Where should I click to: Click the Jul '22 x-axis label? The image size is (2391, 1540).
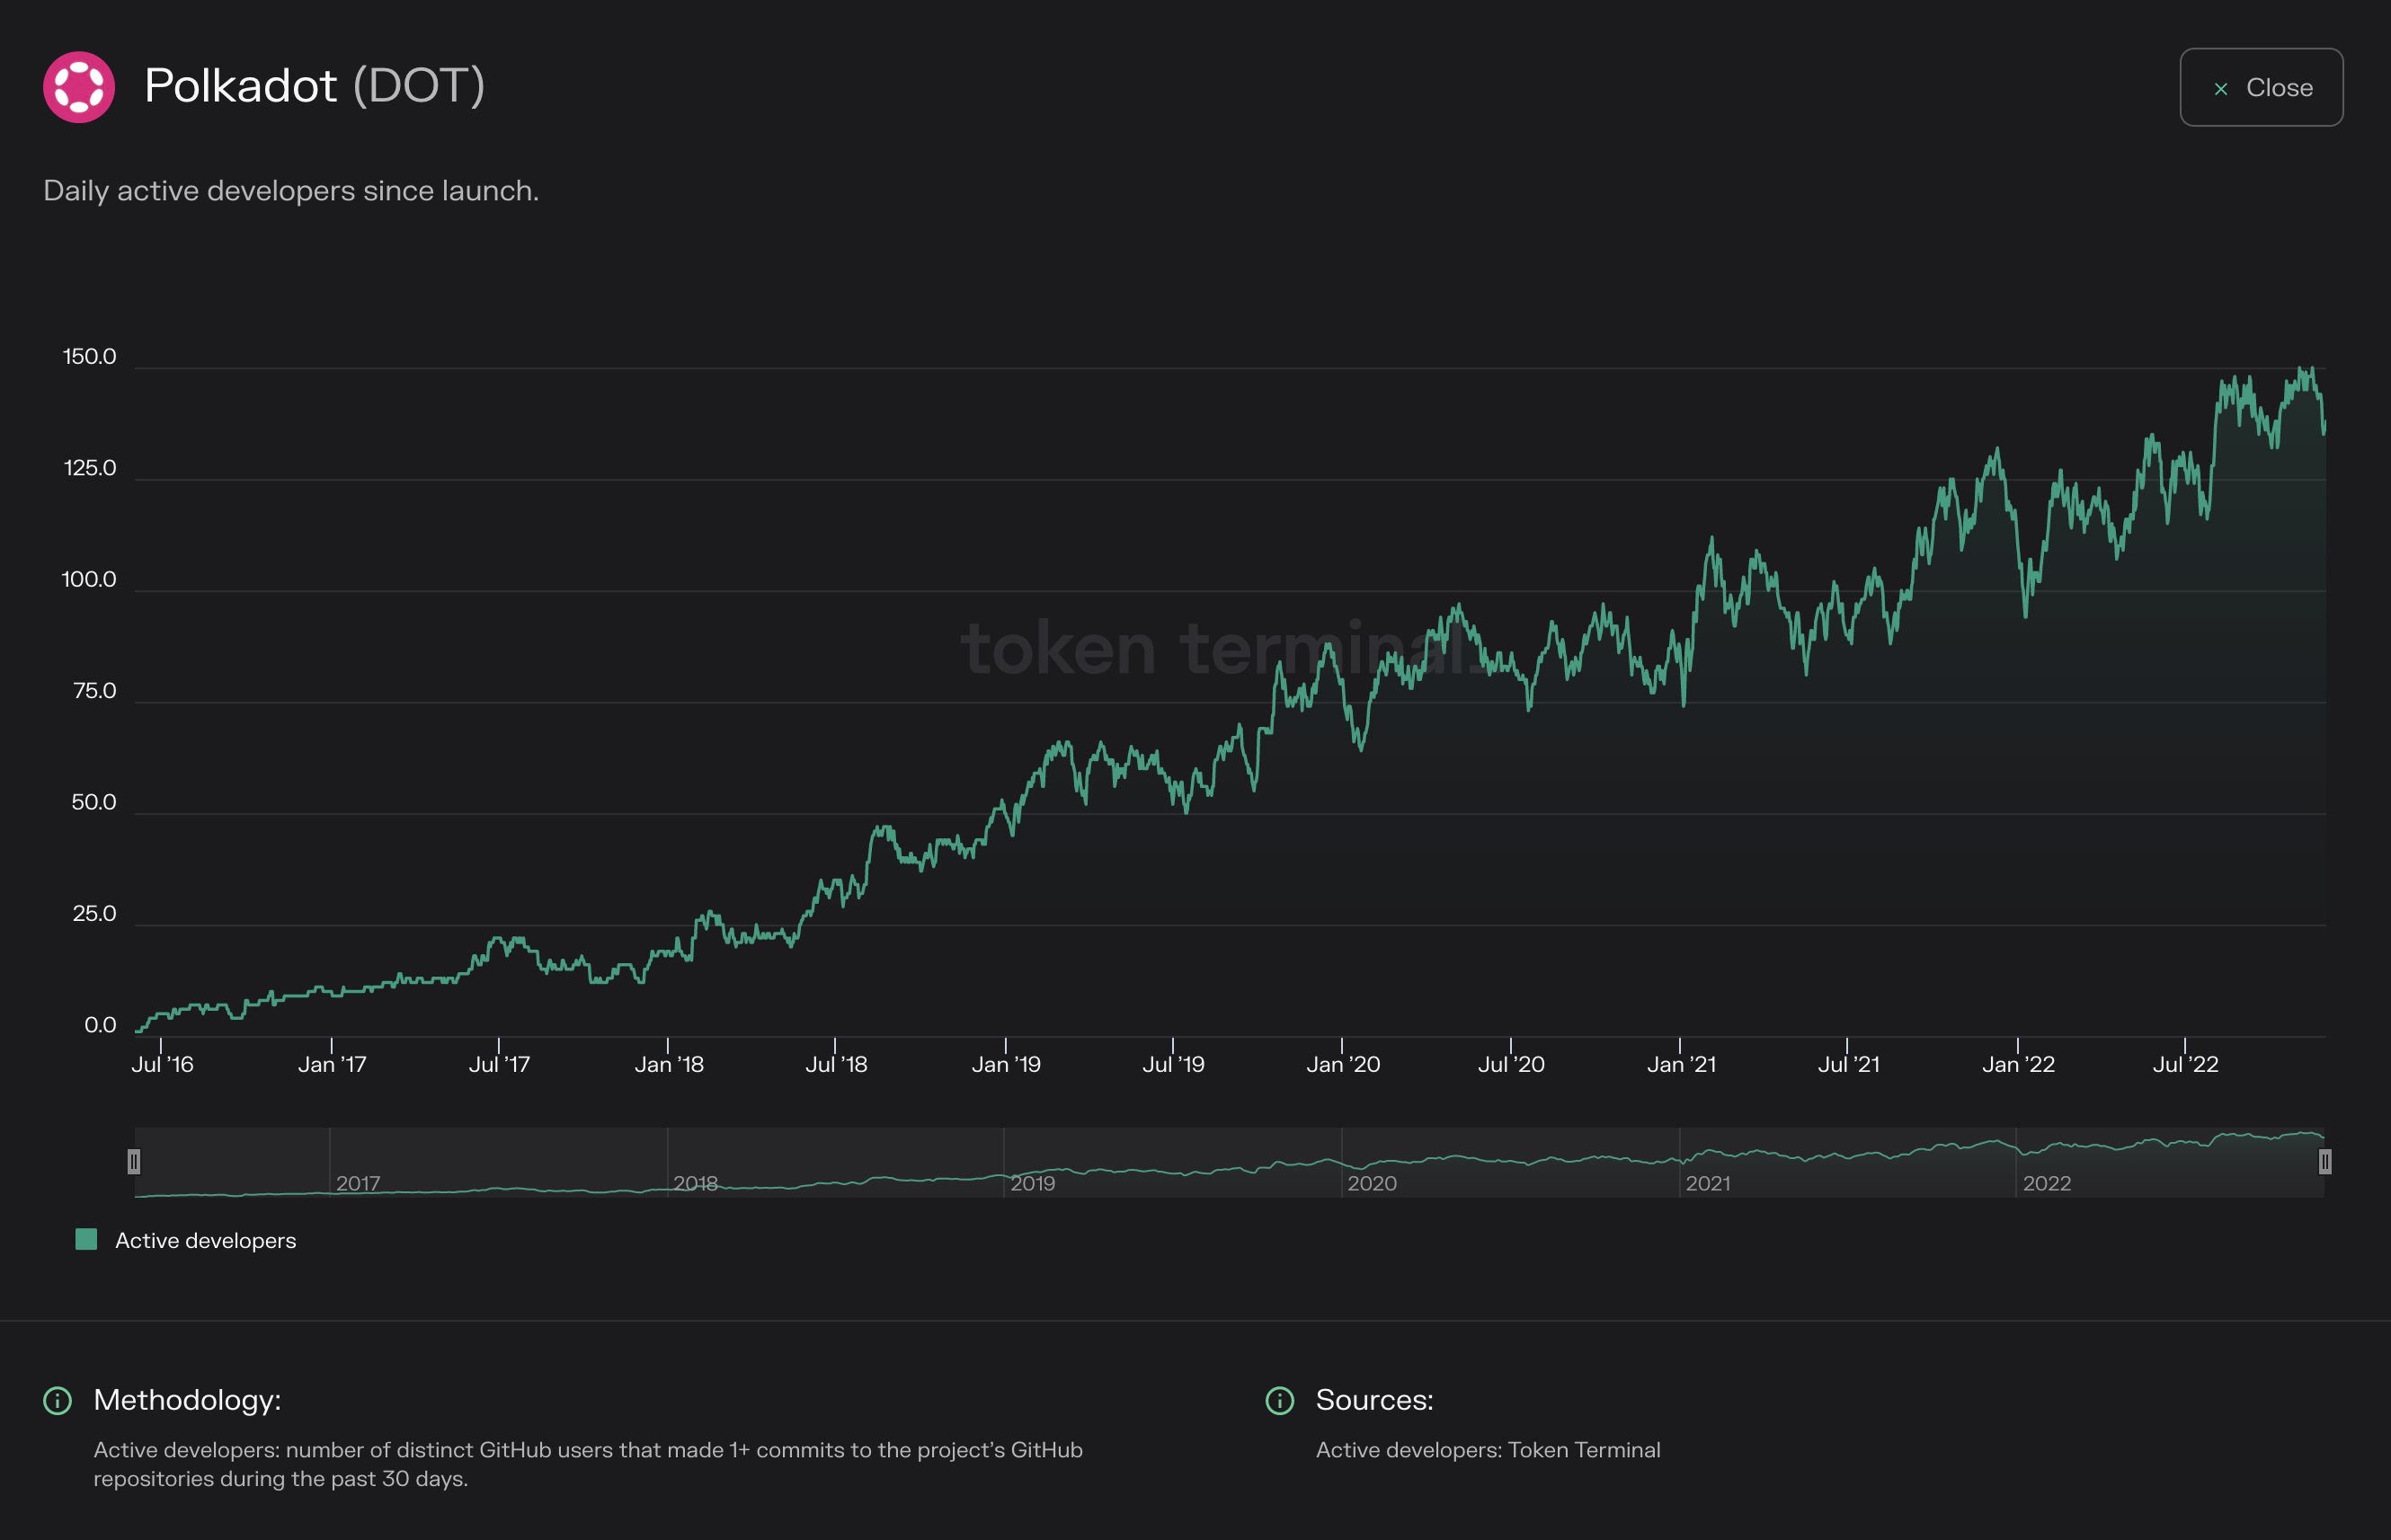2185,1064
